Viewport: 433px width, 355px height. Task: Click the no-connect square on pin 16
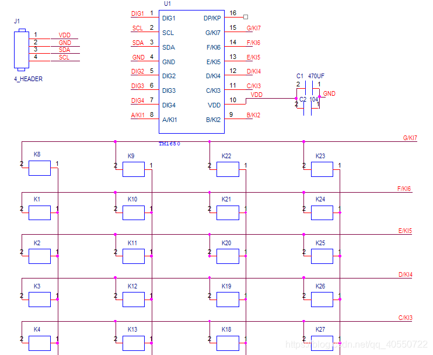coord(246,17)
